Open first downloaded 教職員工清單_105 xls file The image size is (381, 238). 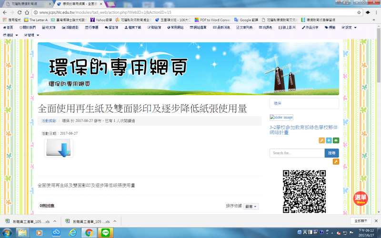(28, 221)
